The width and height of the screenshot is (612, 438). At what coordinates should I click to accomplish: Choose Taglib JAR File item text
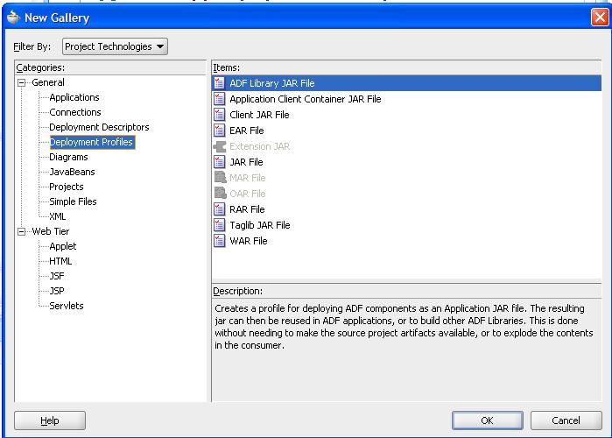pyautogui.click(x=260, y=225)
